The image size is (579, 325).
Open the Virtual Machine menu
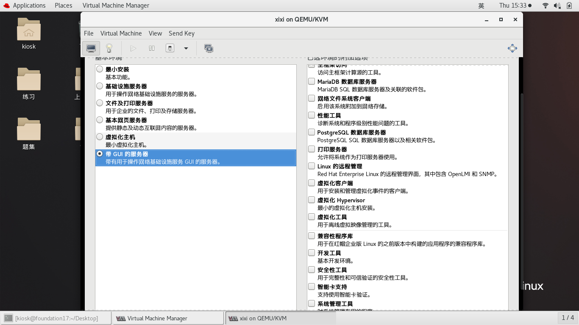pos(121,33)
